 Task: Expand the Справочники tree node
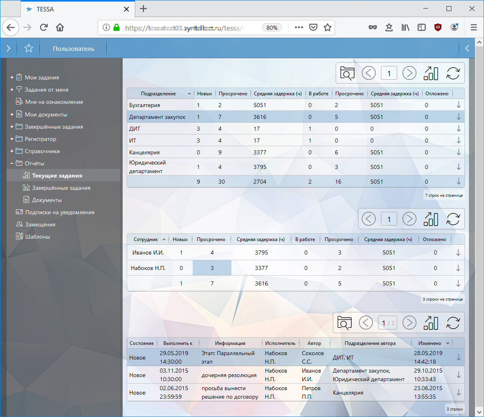pos(12,151)
